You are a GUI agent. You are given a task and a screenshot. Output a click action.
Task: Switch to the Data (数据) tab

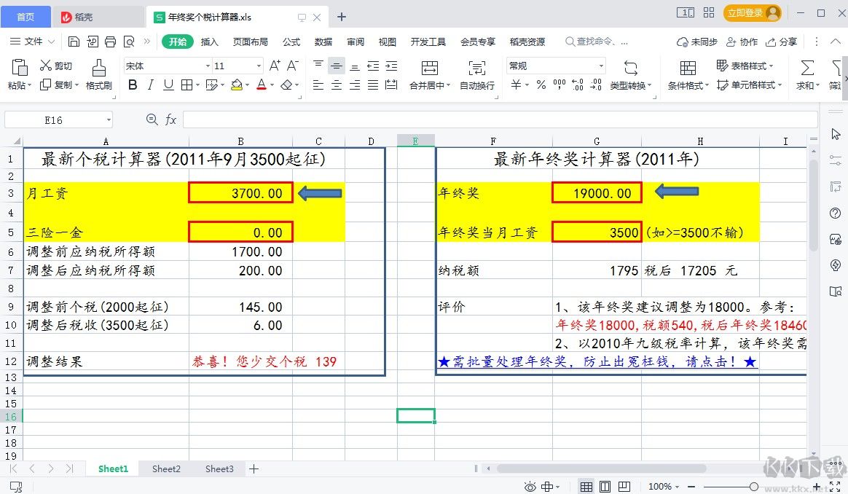pos(323,42)
